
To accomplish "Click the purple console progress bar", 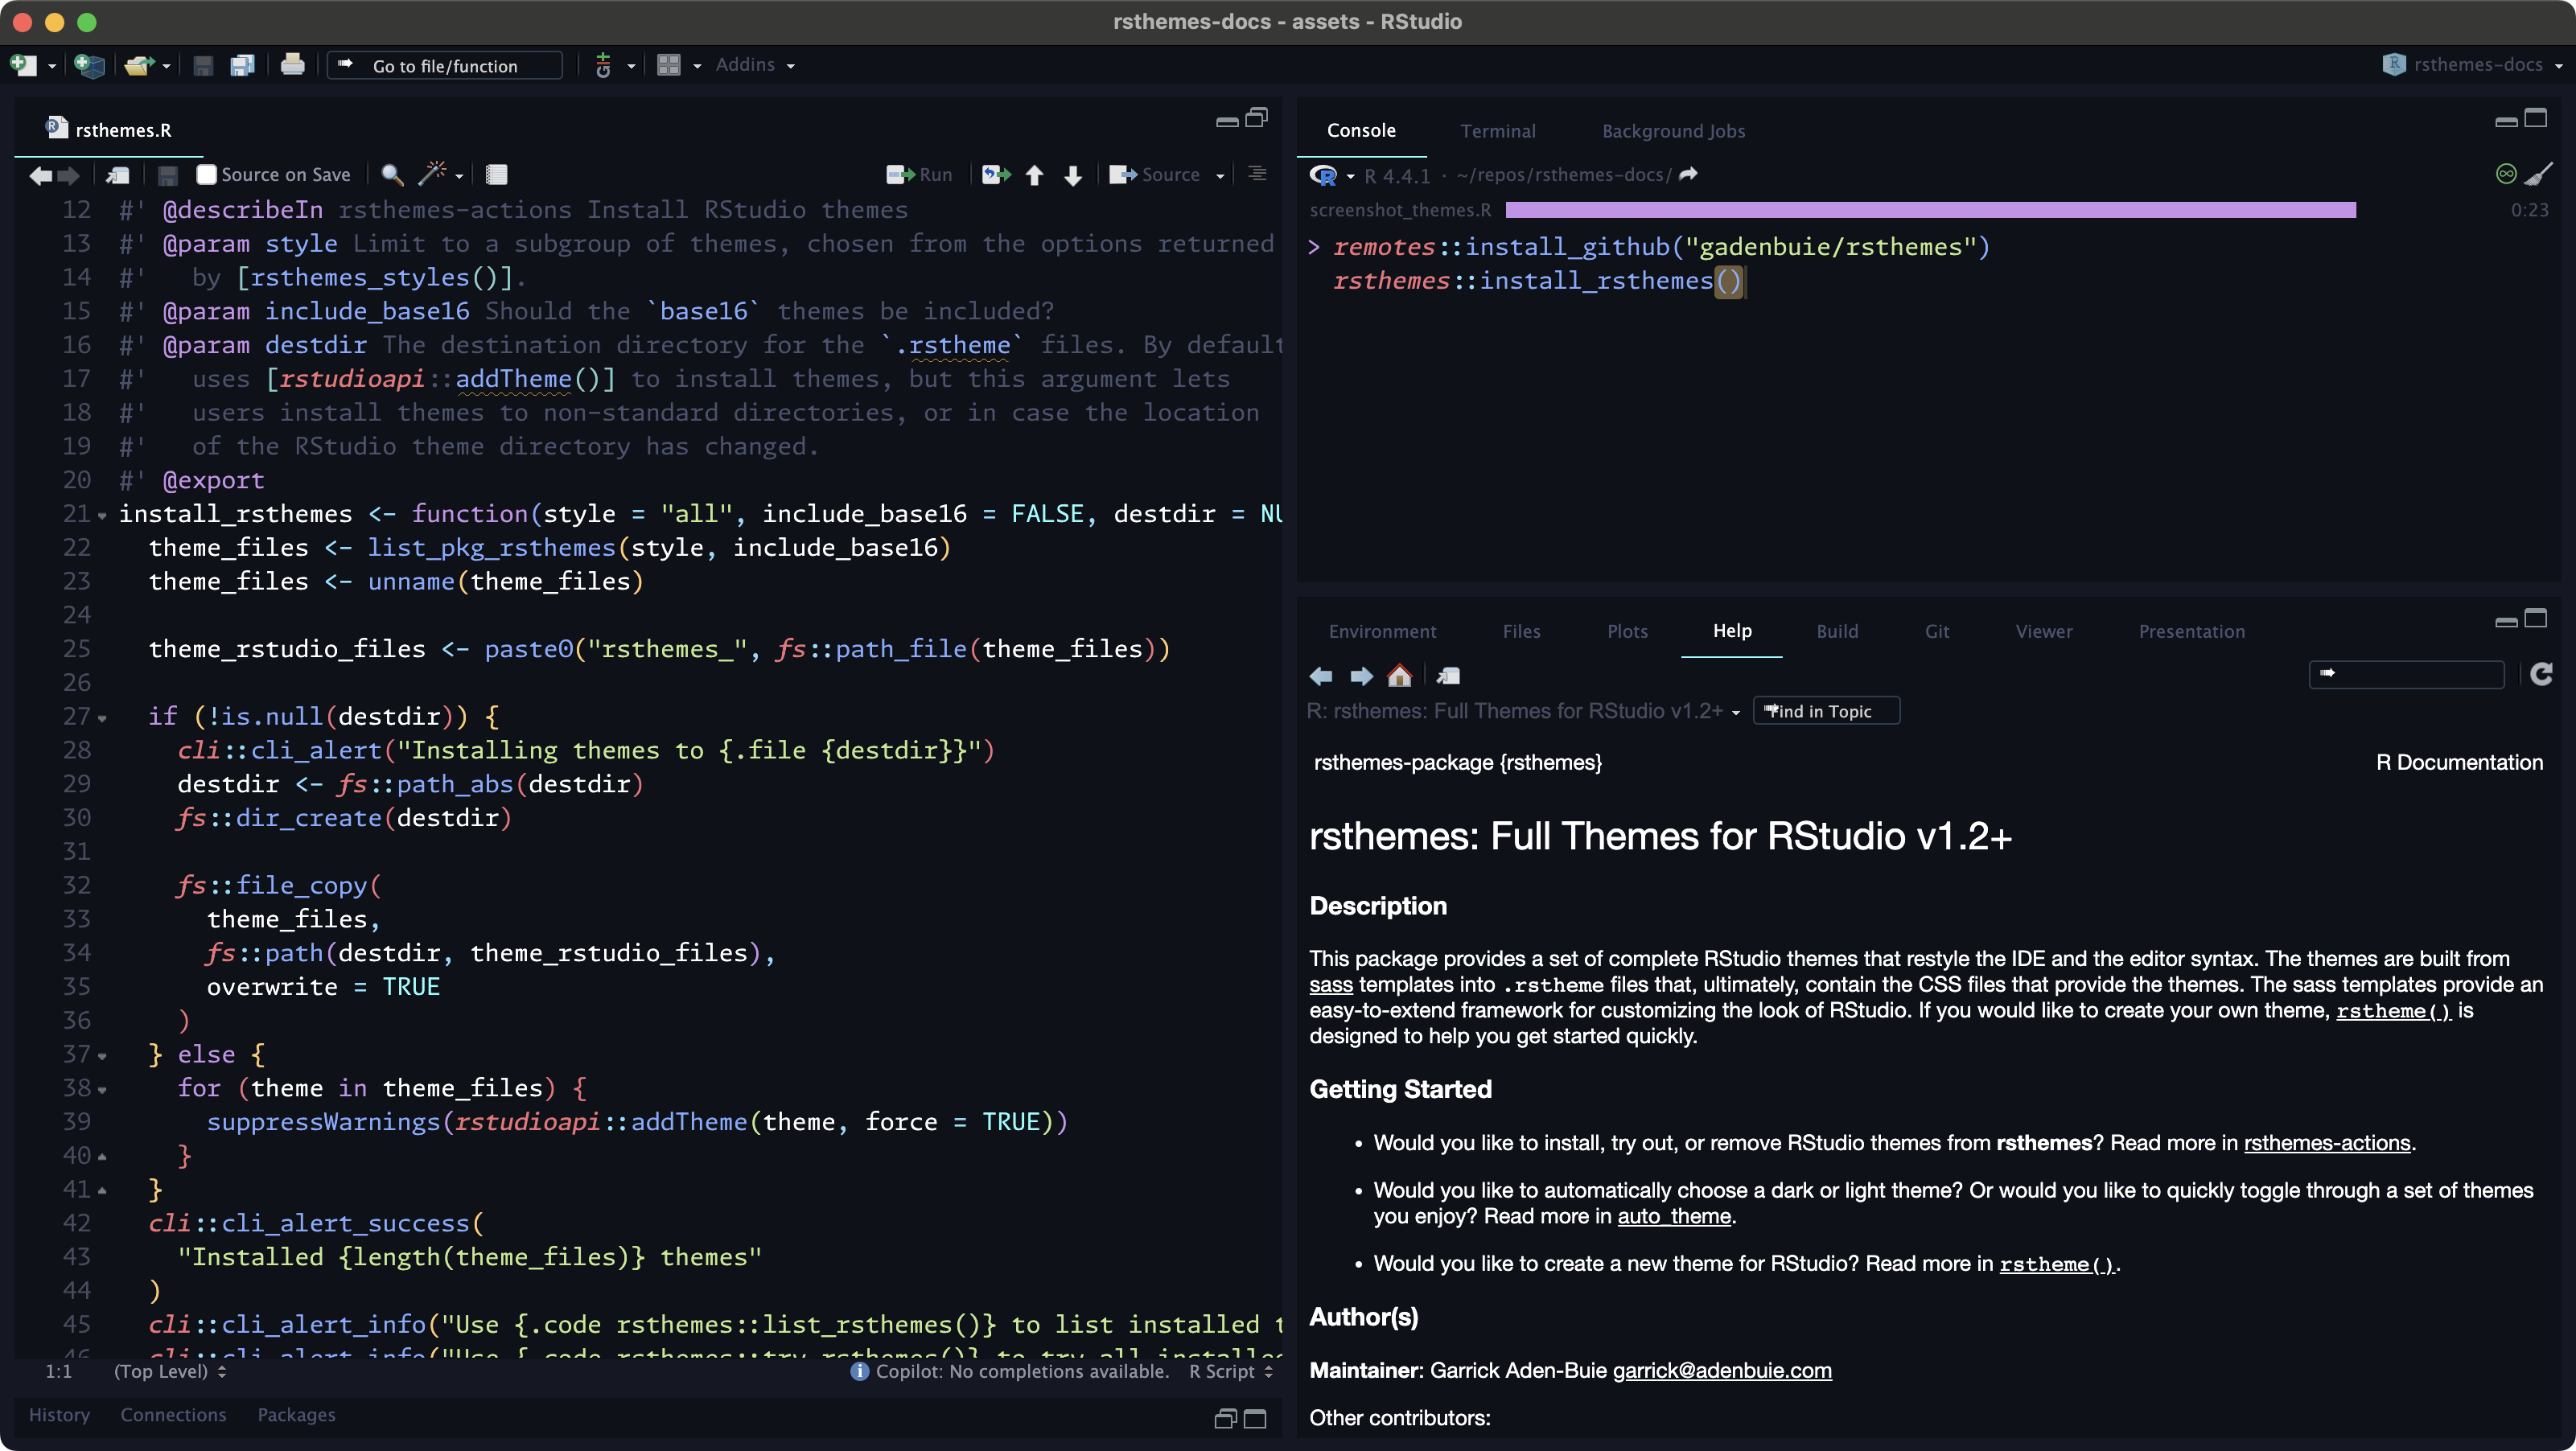I will coord(1930,210).
